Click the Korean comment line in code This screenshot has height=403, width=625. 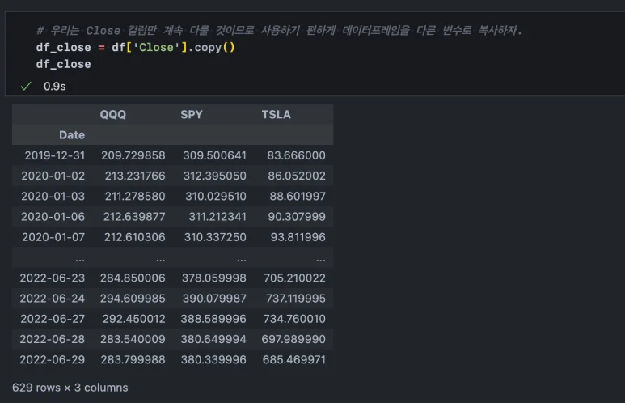(279, 31)
